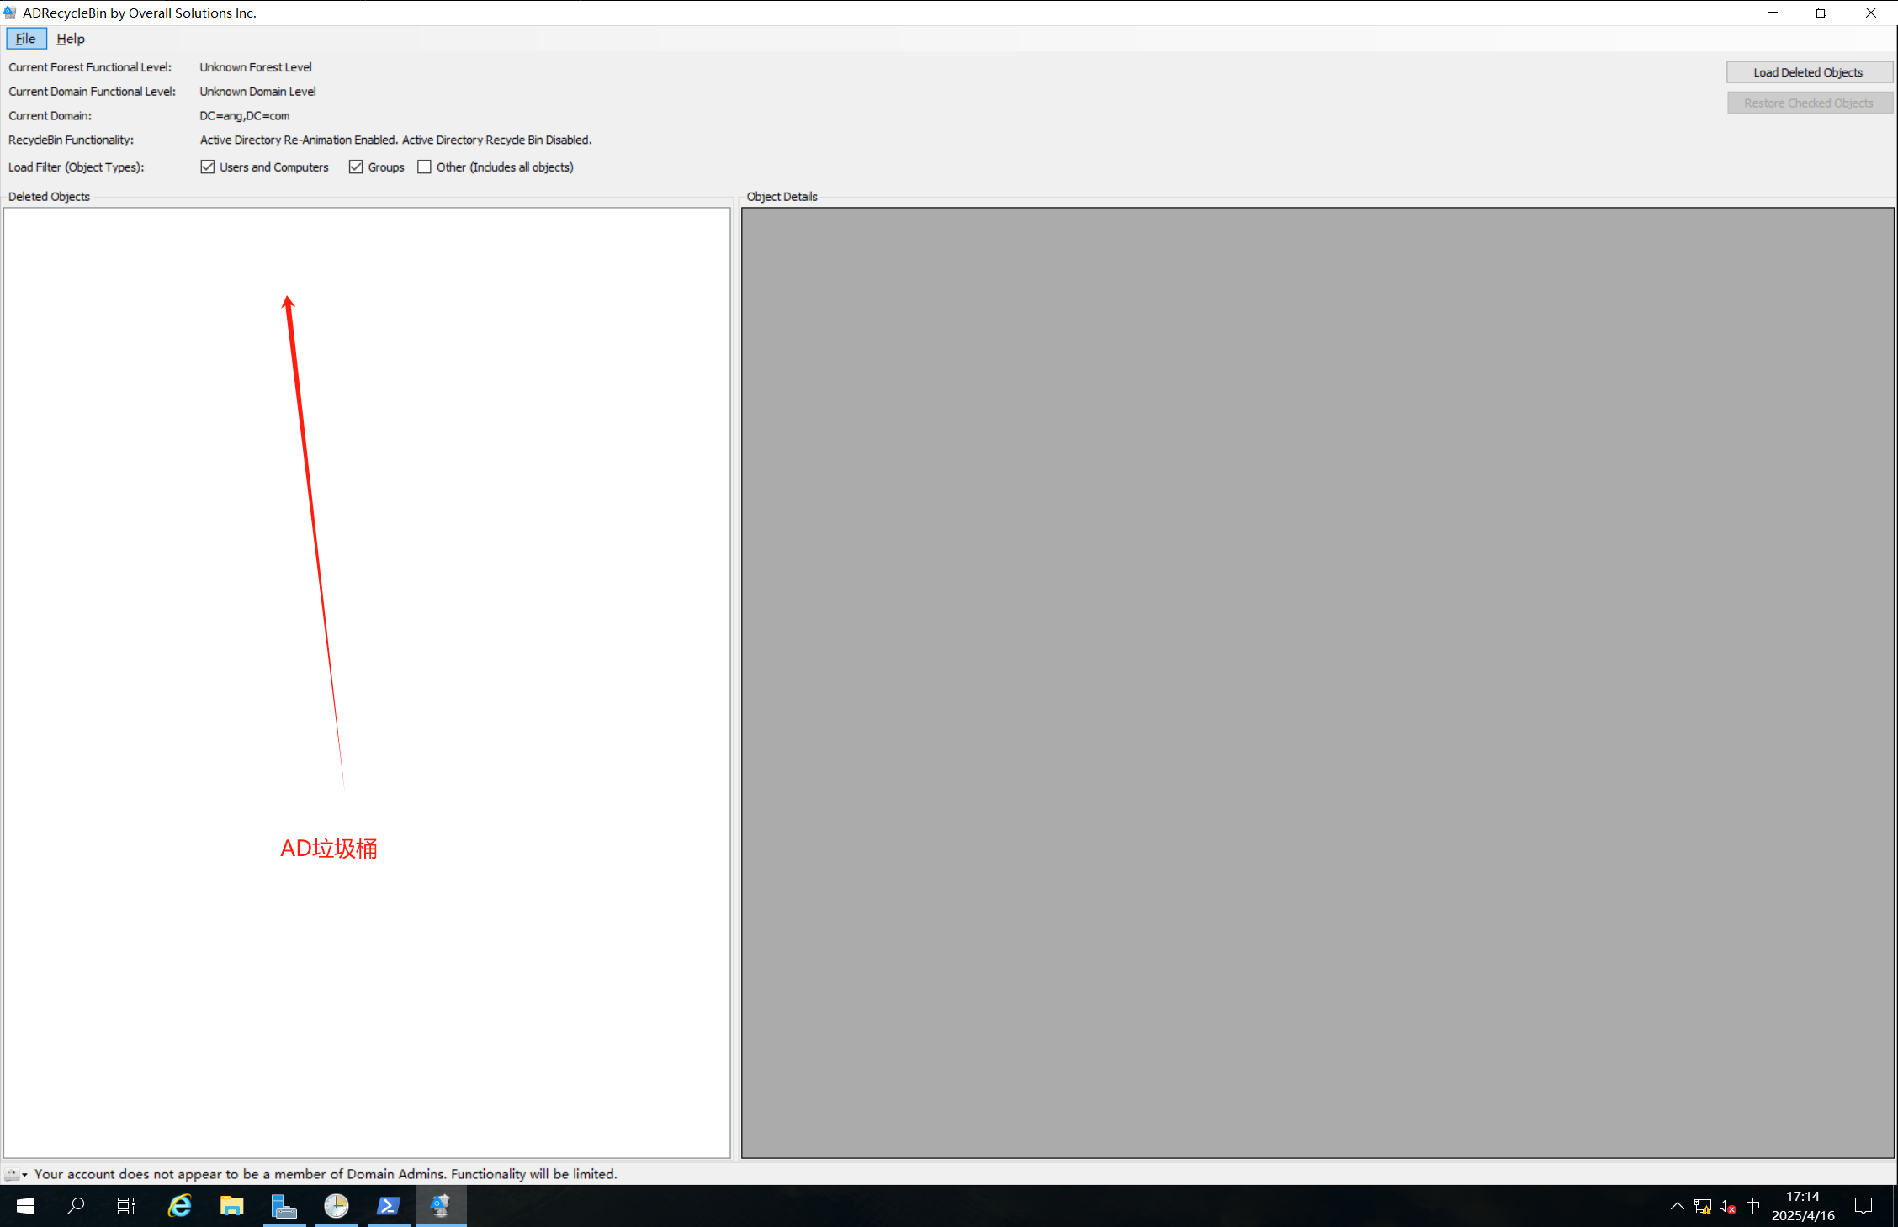This screenshot has height=1227, width=1898.
Task: Launch Internet Explorer from taskbar
Action: click(179, 1206)
